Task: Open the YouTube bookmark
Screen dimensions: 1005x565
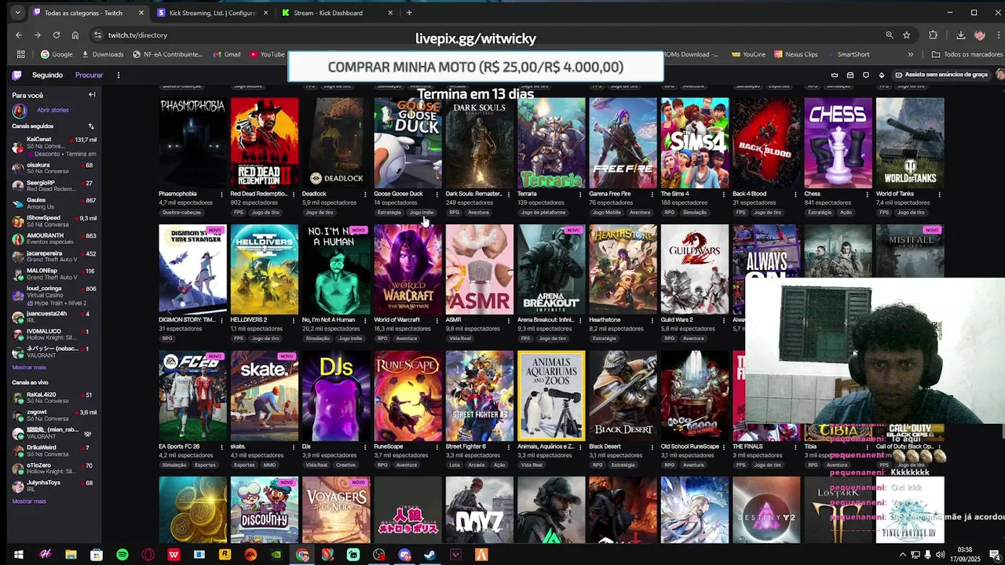Action: 267,54
